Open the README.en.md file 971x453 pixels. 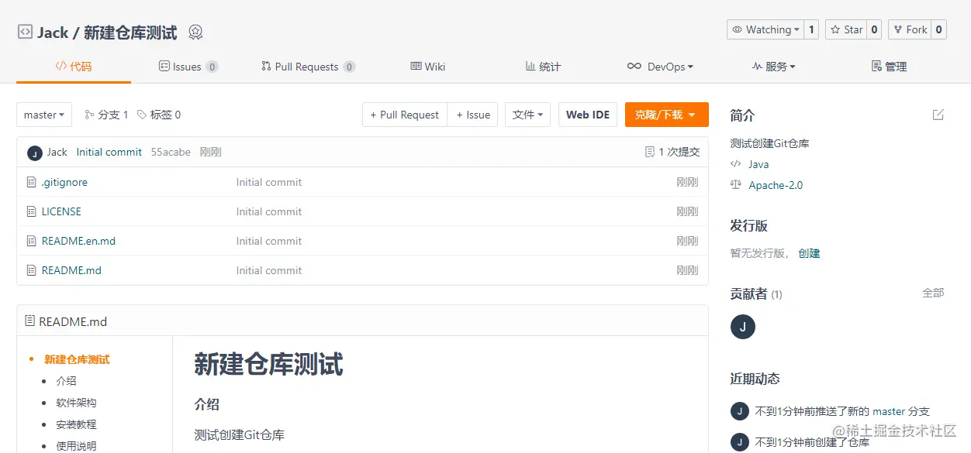78,242
